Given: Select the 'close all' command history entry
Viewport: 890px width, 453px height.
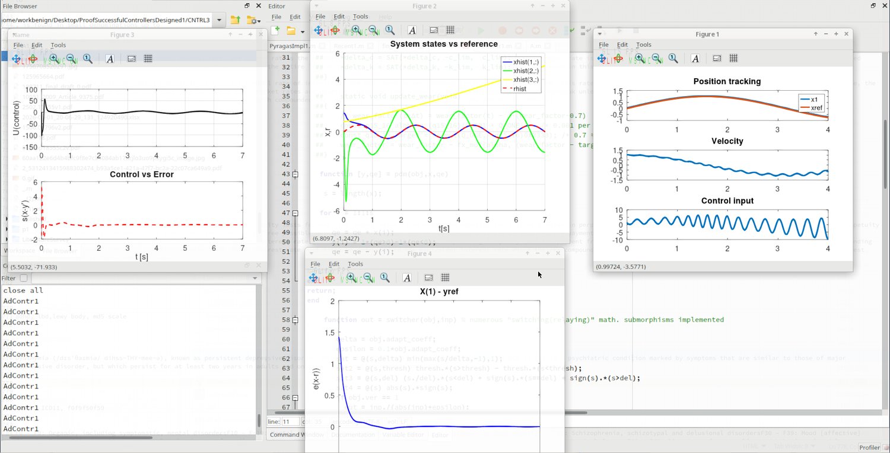Looking at the screenshot, I should click(x=23, y=291).
